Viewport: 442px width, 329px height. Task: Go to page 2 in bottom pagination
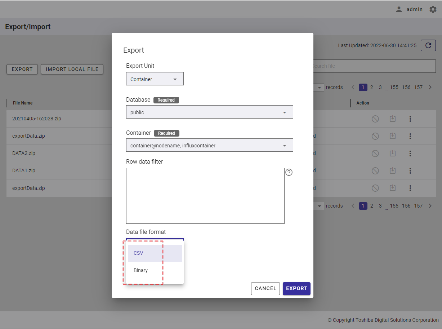tap(372, 206)
